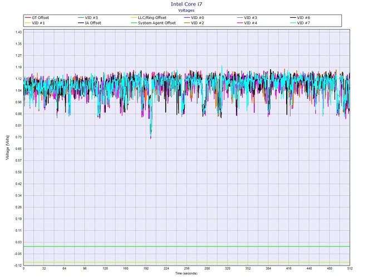Click the GT Offset legend entry
373x280 pixels.
point(37,18)
